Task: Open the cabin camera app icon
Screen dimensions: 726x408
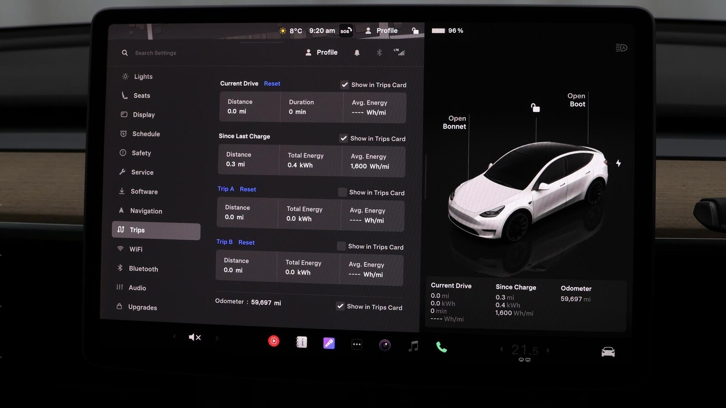Action: pos(384,344)
